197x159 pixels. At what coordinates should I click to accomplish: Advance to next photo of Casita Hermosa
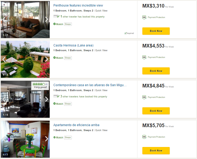47,59
